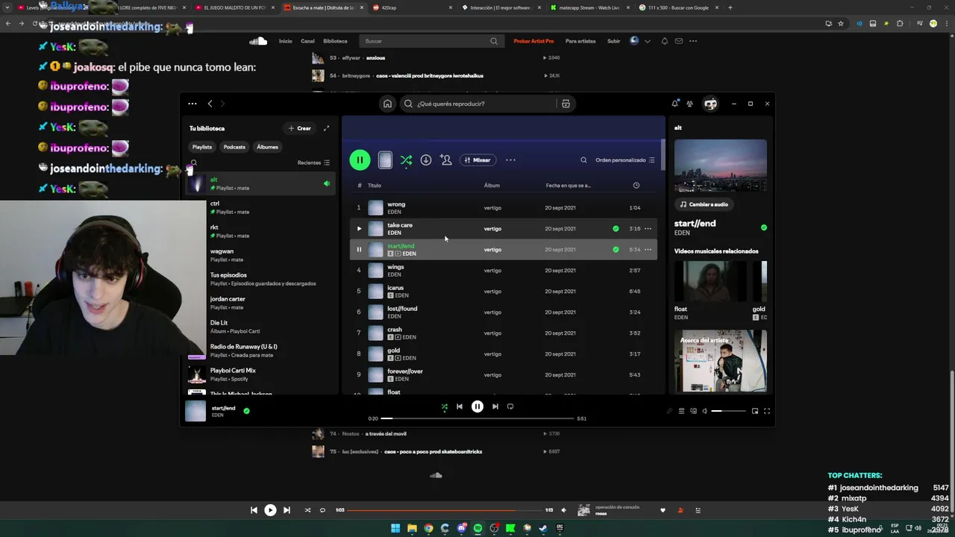Open the Spotify profile avatar menu
Image resolution: width=955 pixels, height=537 pixels.
(x=710, y=104)
